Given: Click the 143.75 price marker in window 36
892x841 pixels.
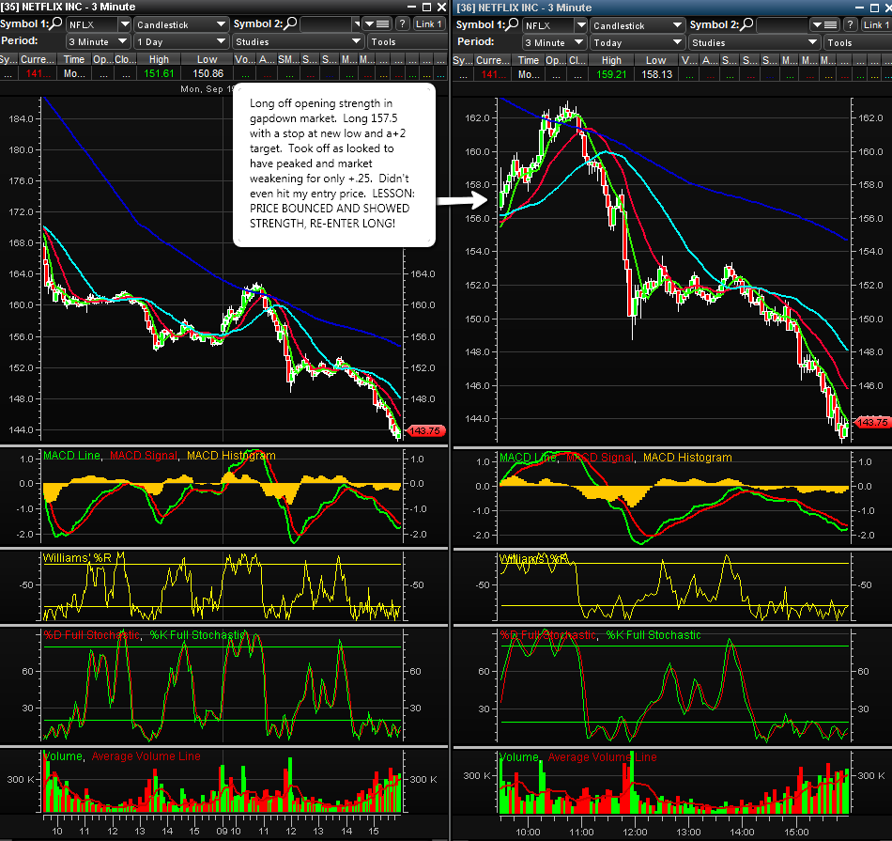Looking at the screenshot, I should click(x=872, y=423).
